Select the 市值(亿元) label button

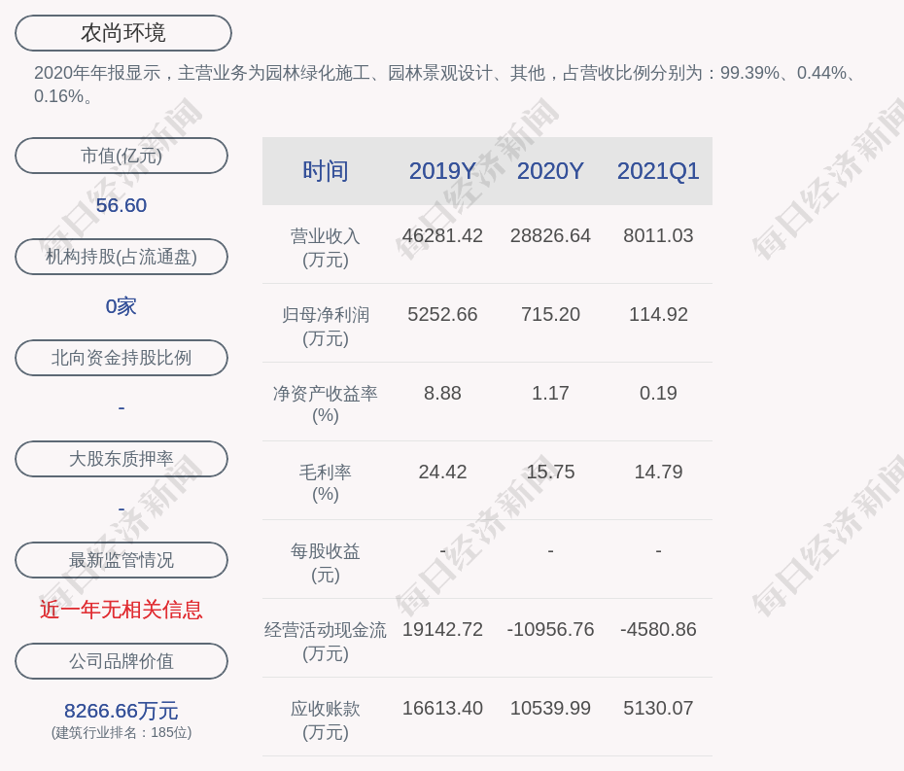122,156
